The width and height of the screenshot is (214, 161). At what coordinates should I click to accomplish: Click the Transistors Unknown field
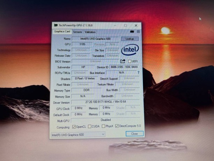click(112, 56)
